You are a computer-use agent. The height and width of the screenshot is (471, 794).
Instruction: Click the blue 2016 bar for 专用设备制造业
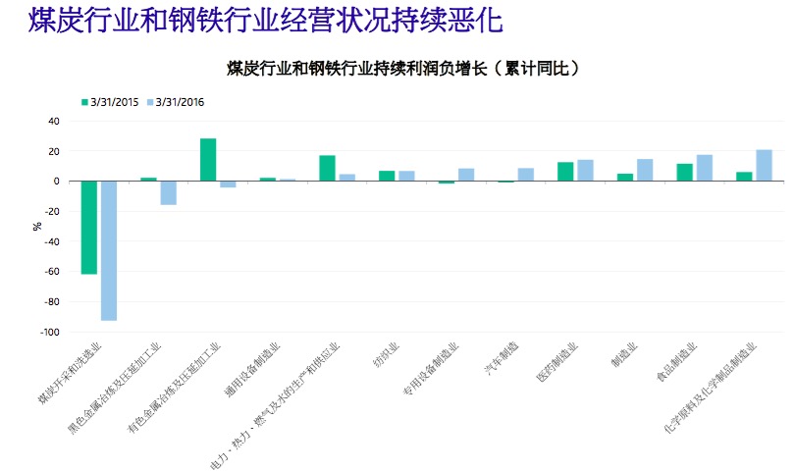coord(466,175)
